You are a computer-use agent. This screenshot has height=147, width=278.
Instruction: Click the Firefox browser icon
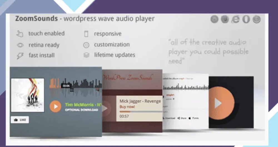click(x=225, y=19)
